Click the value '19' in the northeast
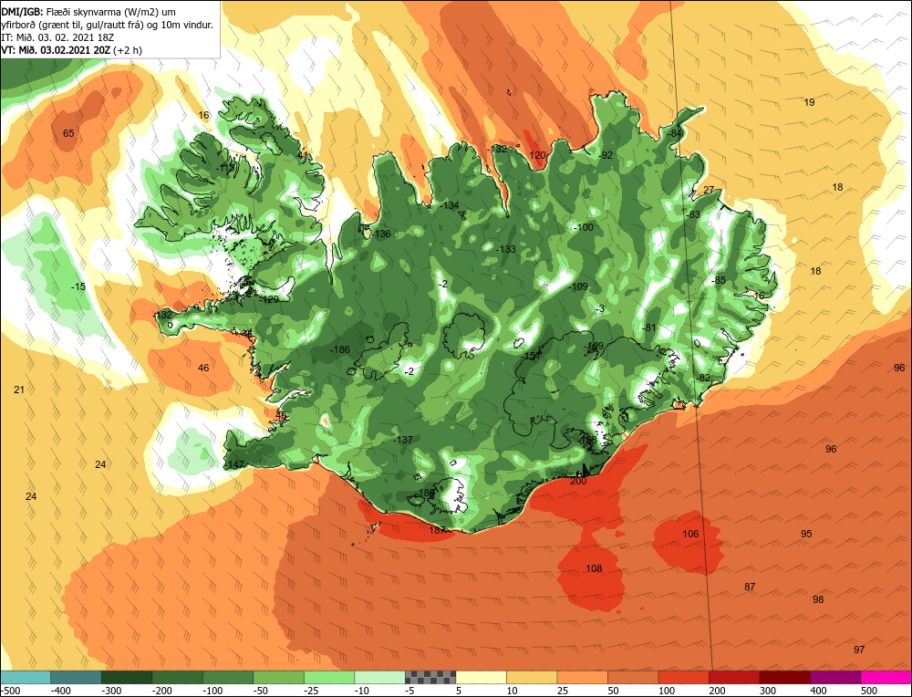912x697 pixels. point(809,102)
